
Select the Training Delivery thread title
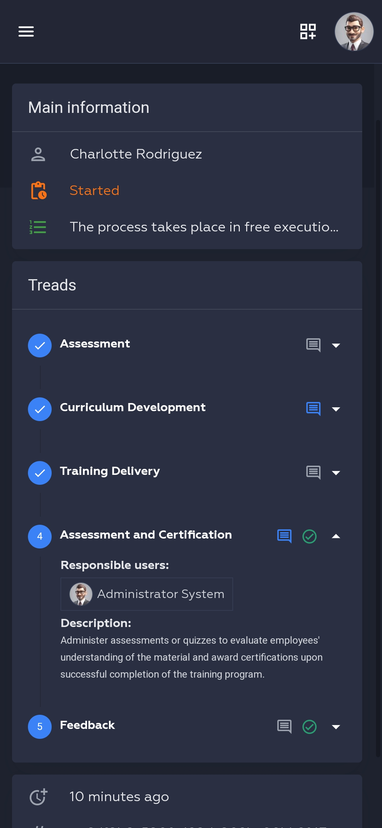110,471
